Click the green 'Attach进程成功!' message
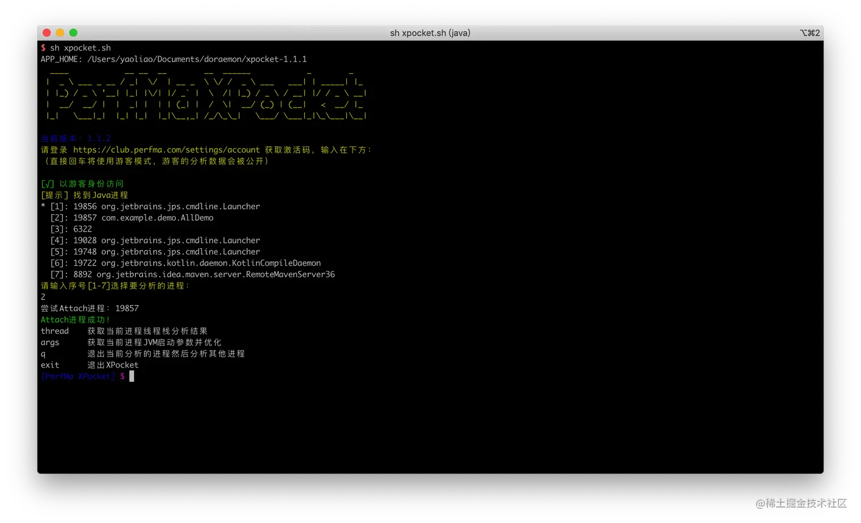 coord(75,320)
